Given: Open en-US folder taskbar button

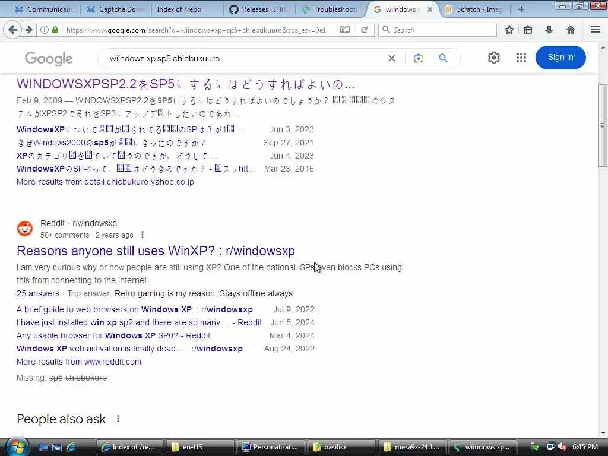Looking at the screenshot, I should coord(199,447).
